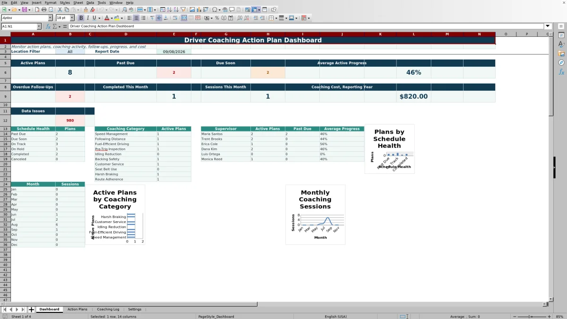
Task: Click the Undo arrow icon
Action: [x=101, y=9]
